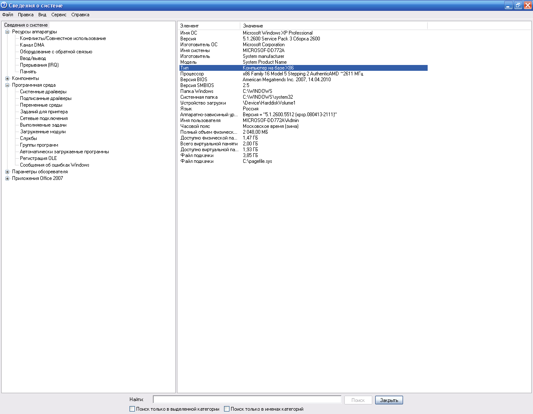Click the 2 048,00 МБ memory value

pyautogui.click(x=255, y=132)
